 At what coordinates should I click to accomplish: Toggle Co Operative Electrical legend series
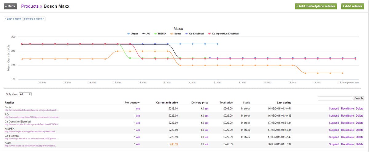[x=223, y=34]
